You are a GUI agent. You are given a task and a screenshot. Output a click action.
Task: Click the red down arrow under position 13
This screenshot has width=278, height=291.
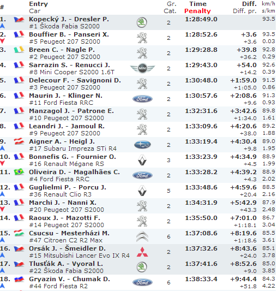click(2, 209)
